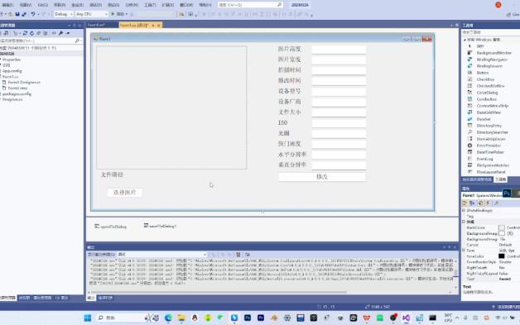Viewport: 520px width, 325px height.
Task: Select the openFileDialog component in the tray
Action: (110, 227)
